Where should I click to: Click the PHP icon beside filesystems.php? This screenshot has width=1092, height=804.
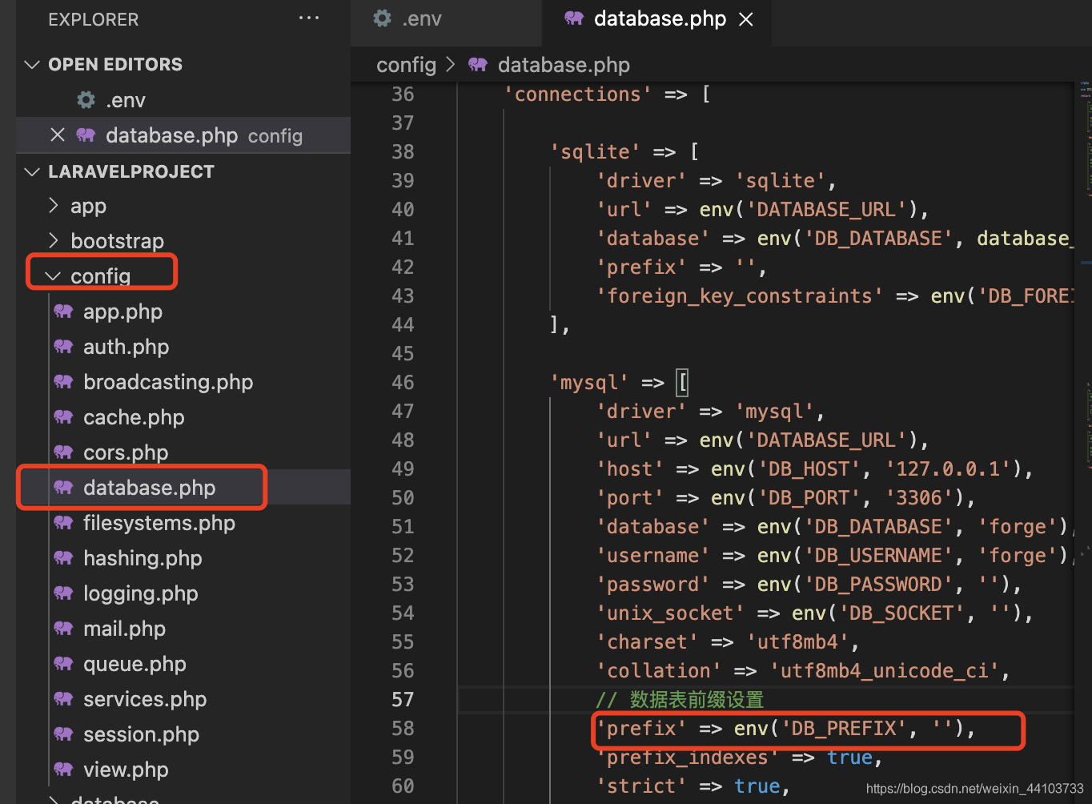63,523
